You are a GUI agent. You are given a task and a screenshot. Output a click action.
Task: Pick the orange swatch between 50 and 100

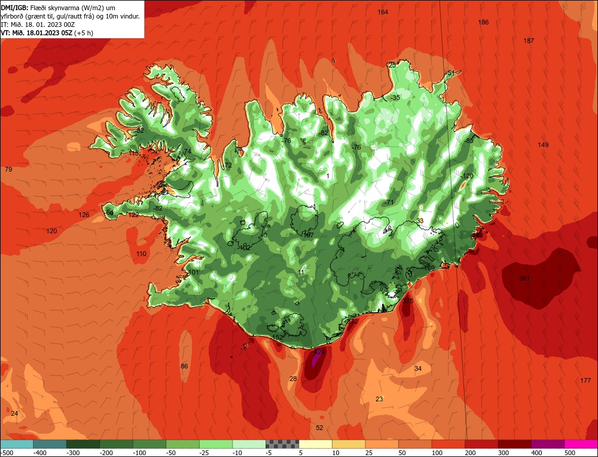click(415, 444)
